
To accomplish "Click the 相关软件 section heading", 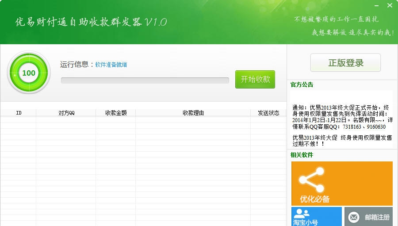I will point(302,155).
